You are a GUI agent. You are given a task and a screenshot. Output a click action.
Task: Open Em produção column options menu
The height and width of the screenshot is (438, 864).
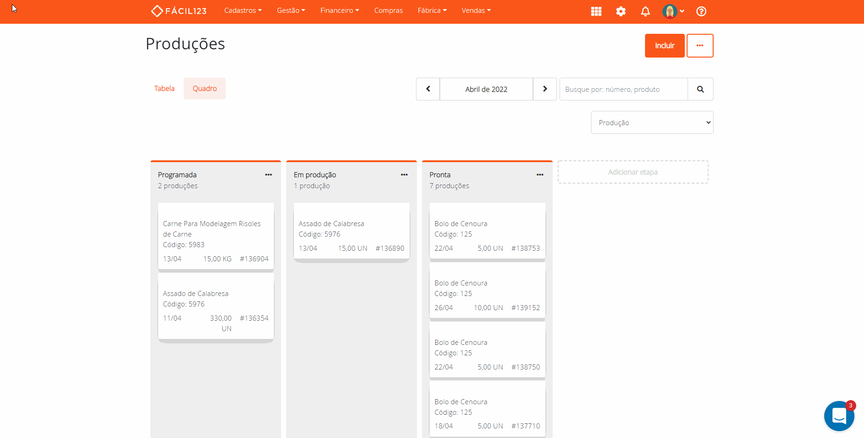coord(404,175)
